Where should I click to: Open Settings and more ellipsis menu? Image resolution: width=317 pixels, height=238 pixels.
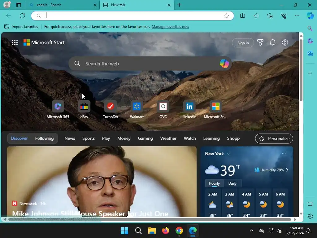click(x=297, y=16)
